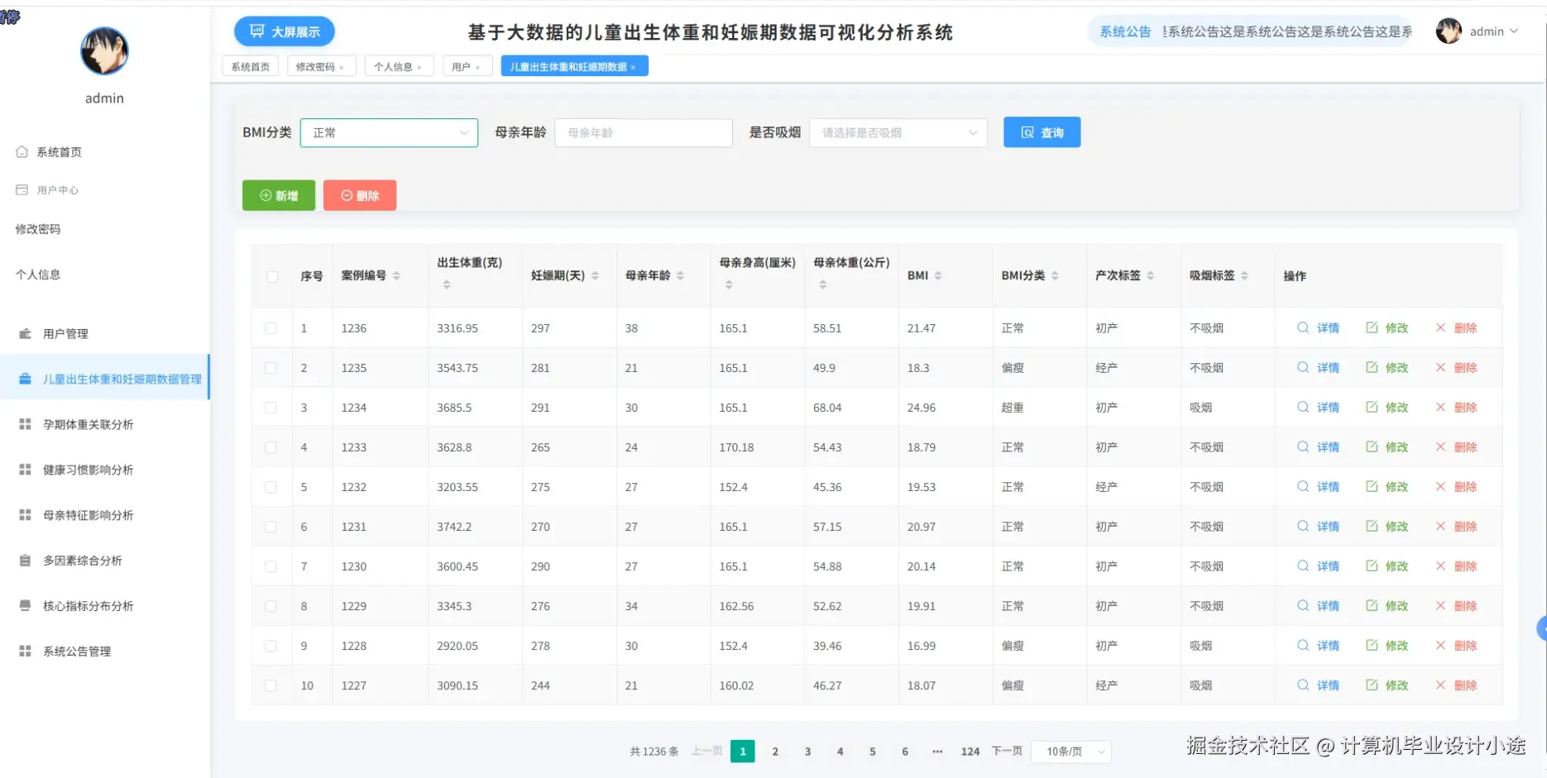Open the BMI分类 dropdown showing 正常
The image size is (1547, 778).
click(389, 132)
